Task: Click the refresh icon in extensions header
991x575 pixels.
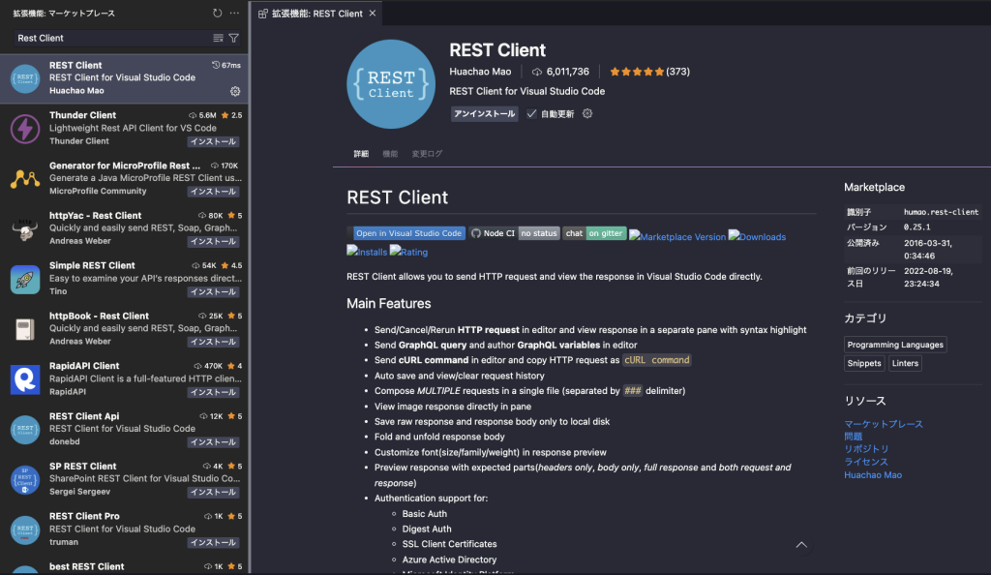Action: click(x=218, y=14)
